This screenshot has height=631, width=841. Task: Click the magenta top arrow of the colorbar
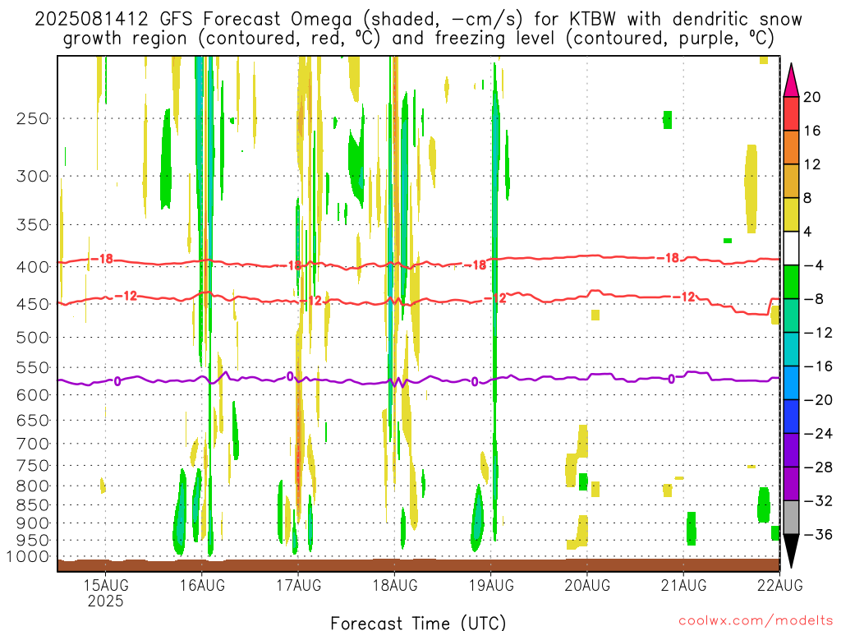tap(791, 83)
